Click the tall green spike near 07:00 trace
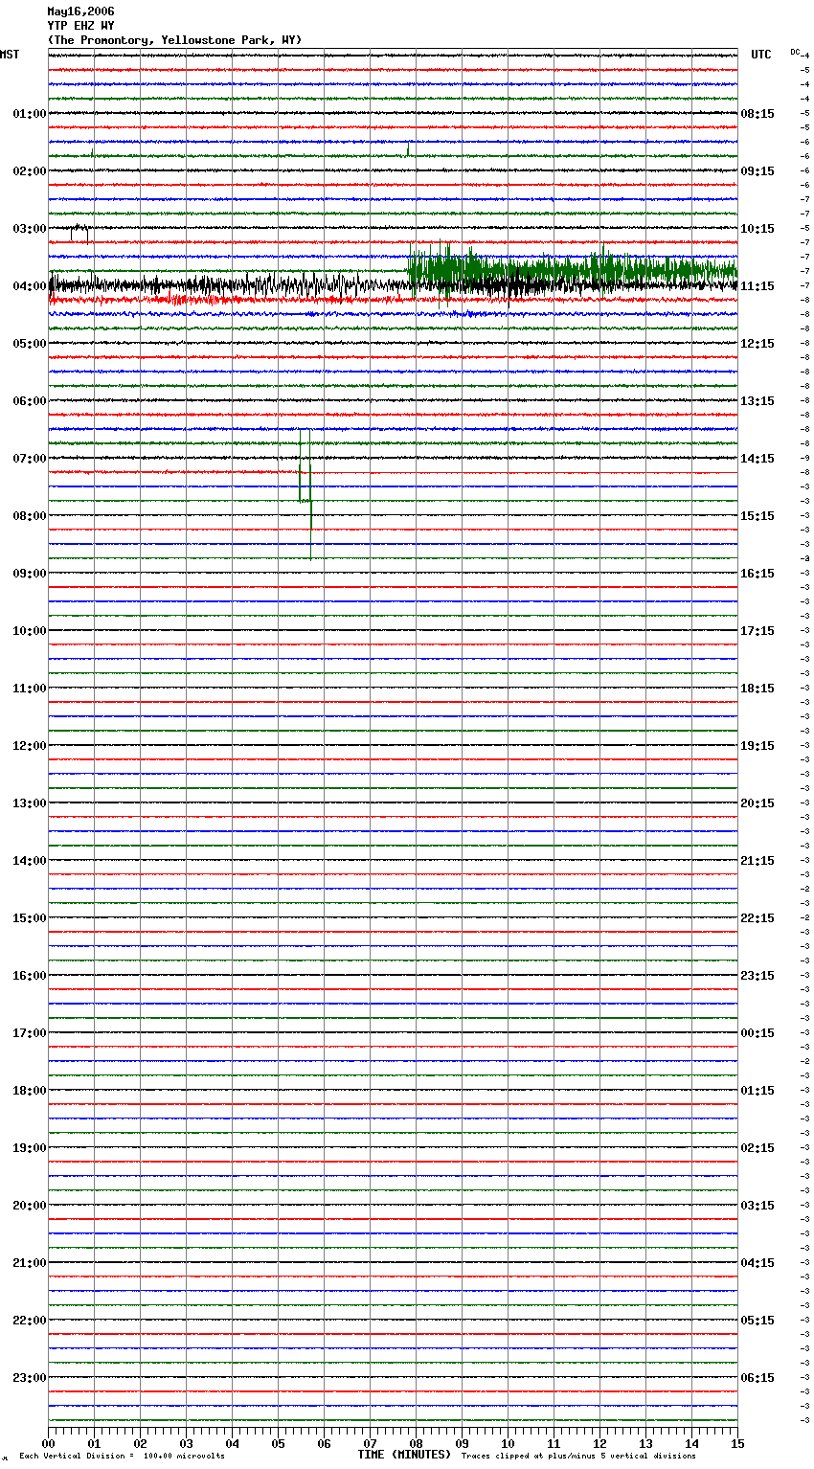Screen dimensions: 814x1469 click(305, 493)
